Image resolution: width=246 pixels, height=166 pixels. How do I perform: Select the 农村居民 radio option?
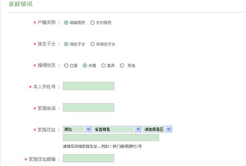click(x=92, y=23)
